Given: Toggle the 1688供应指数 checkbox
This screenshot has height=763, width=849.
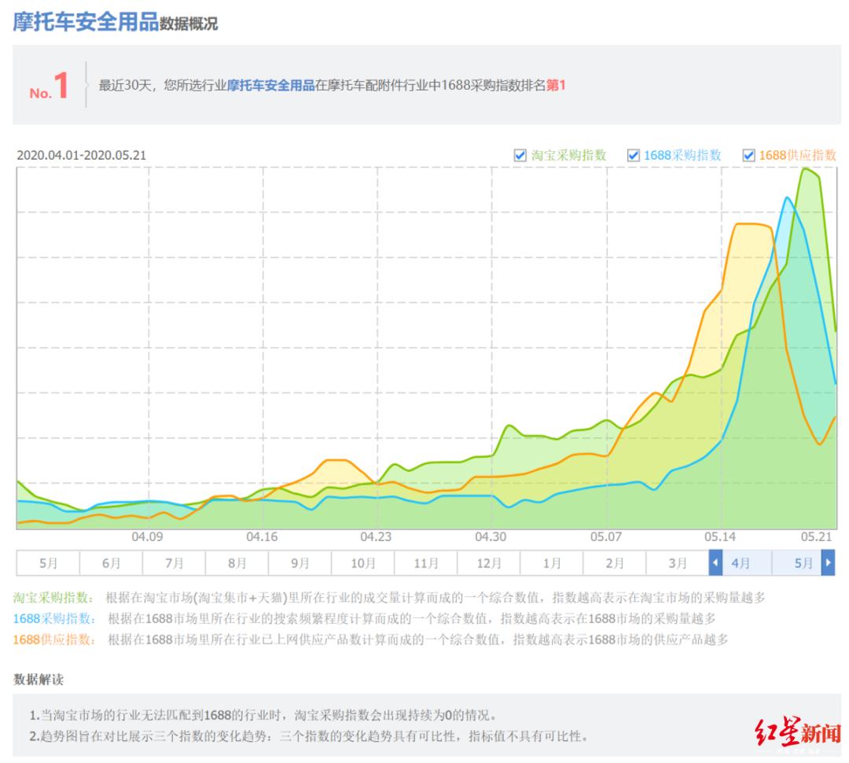Looking at the screenshot, I should coord(750,156).
